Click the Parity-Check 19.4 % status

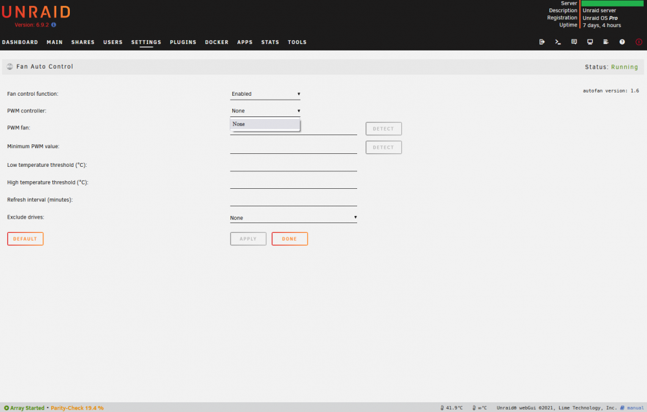[x=77, y=408]
